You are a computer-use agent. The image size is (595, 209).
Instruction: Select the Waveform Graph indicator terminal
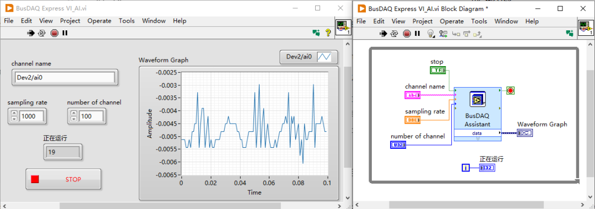pyautogui.click(x=525, y=132)
